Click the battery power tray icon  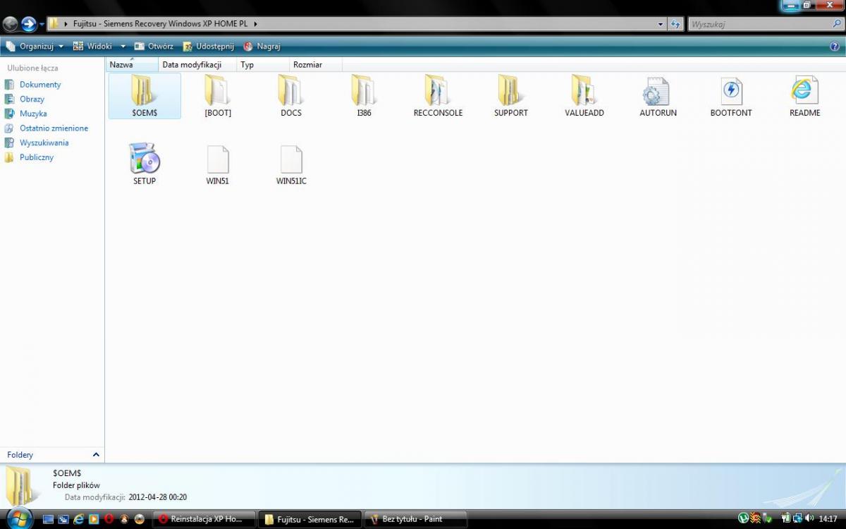tap(787, 518)
